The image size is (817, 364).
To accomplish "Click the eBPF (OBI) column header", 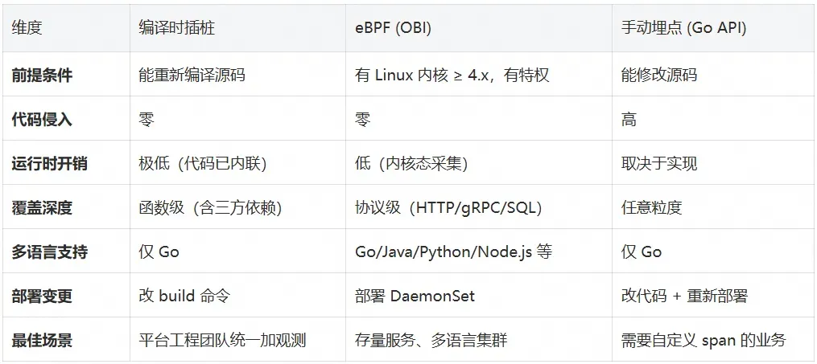I will click(394, 28).
